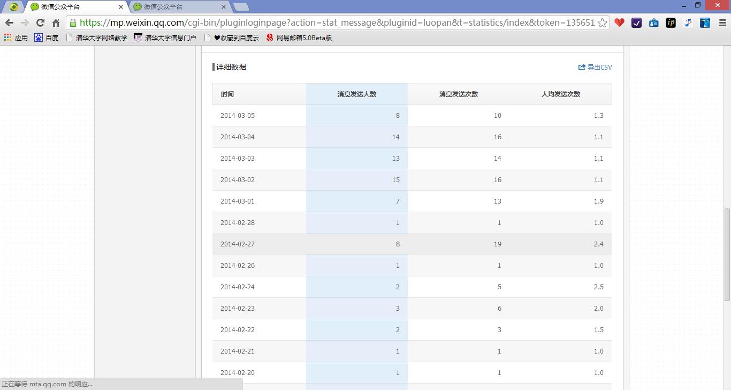Select the 2014-02-27 highlighted data row
Screen dimensions: 731x390
pyautogui.click(x=412, y=244)
